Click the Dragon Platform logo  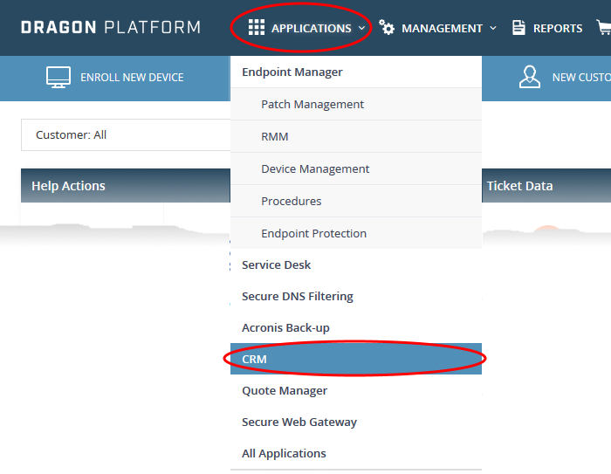point(111,27)
